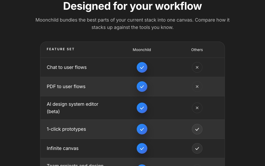Image resolution: width=265 pixels, height=166 pixels.
Task: Click the highlighted 1-click prototypes row
Action: [x=132, y=129]
